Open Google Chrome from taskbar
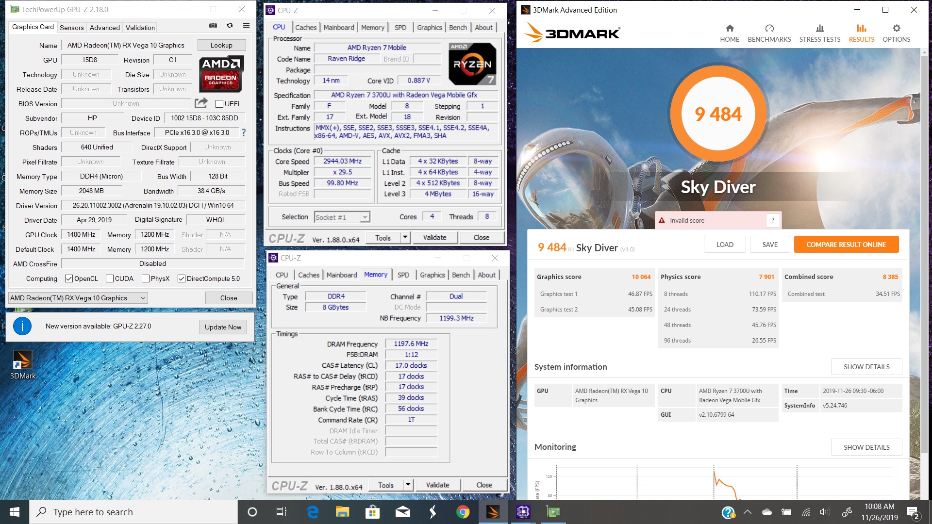Viewport: 932px width, 524px height. coord(463,512)
